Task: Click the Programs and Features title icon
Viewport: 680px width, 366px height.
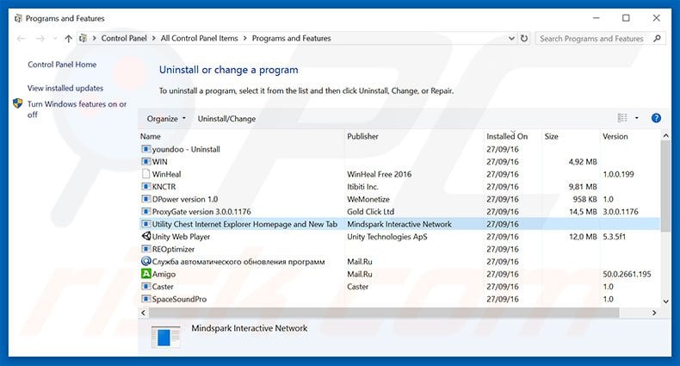Action: pos(18,18)
